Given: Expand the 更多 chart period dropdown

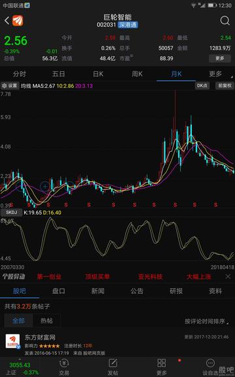Looking at the screenshot, I should coord(215,74).
